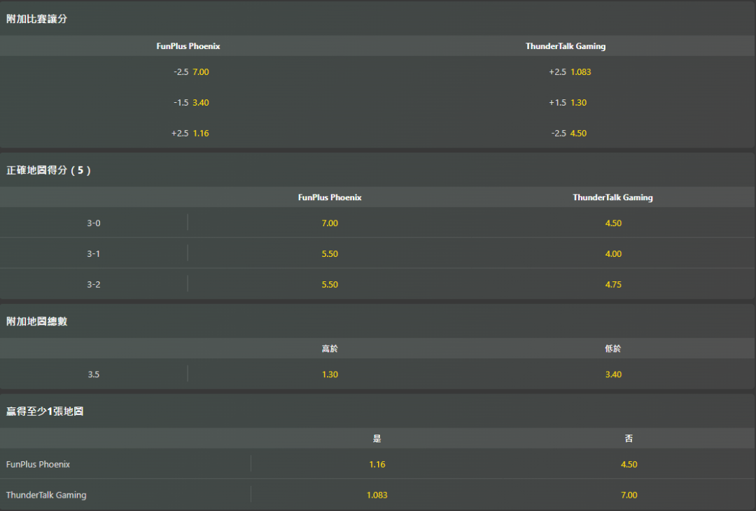The height and width of the screenshot is (511, 756).
Task: Select ThunderTalk Gaming 3-0 score at 4.50
Action: (x=613, y=223)
